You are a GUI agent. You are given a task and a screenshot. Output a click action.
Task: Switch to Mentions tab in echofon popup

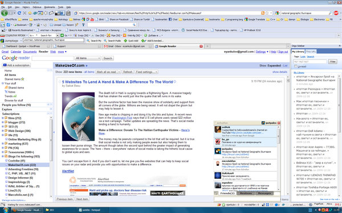pyautogui.click(x=246, y=193)
